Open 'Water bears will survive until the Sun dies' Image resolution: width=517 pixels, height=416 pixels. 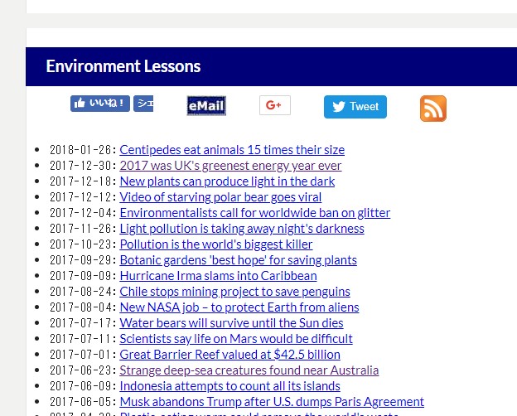coord(231,323)
